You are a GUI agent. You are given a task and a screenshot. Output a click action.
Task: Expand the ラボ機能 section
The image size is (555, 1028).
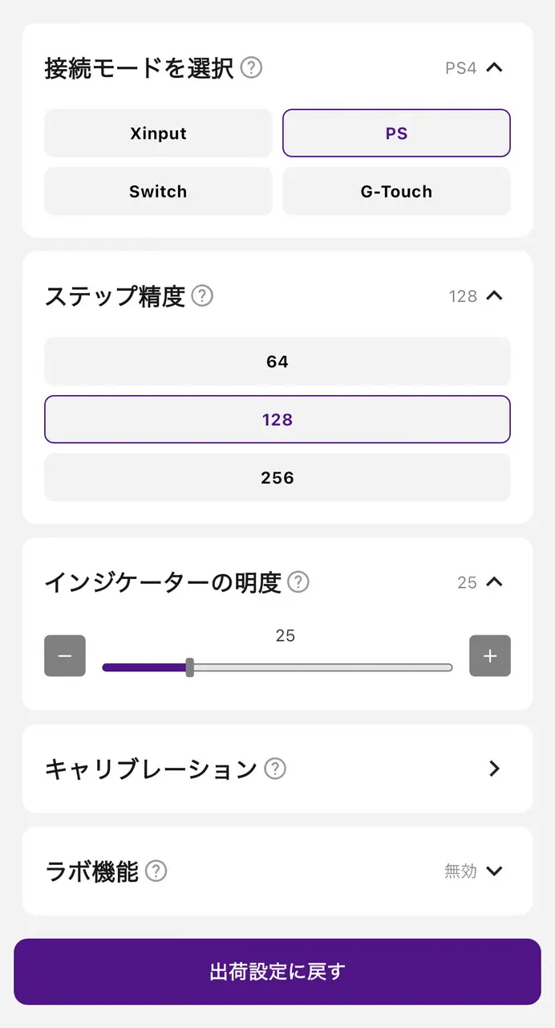(x=495, y=871)
